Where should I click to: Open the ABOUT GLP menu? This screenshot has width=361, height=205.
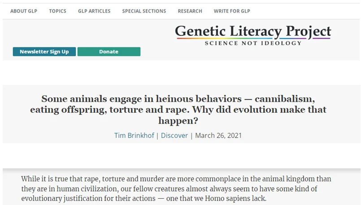coord(24,11)
